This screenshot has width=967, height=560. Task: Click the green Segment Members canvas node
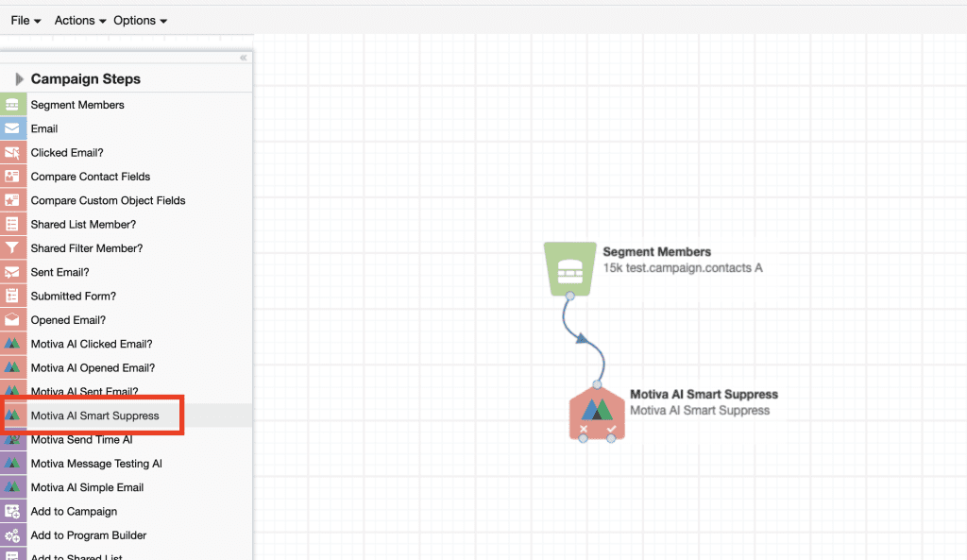pyautogui.click(x=568, y=267)
